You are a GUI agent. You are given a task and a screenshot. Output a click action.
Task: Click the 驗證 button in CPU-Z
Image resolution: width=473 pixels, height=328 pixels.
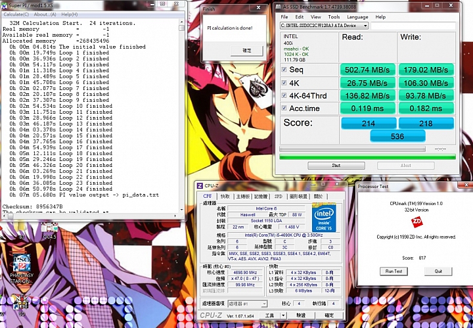301,316
